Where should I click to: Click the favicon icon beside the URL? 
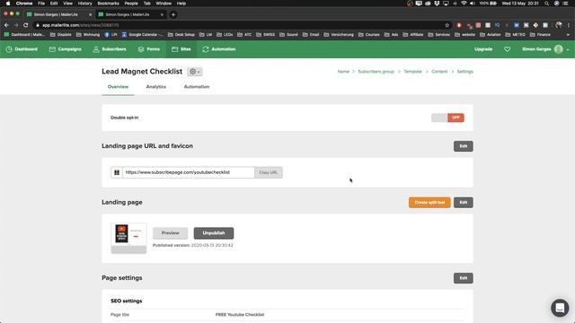(x=117, y=172)
